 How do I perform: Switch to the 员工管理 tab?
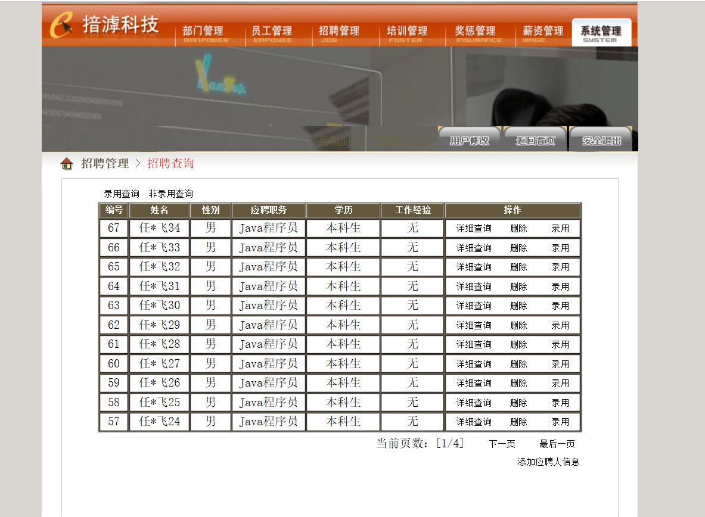(x=272, y=33)
